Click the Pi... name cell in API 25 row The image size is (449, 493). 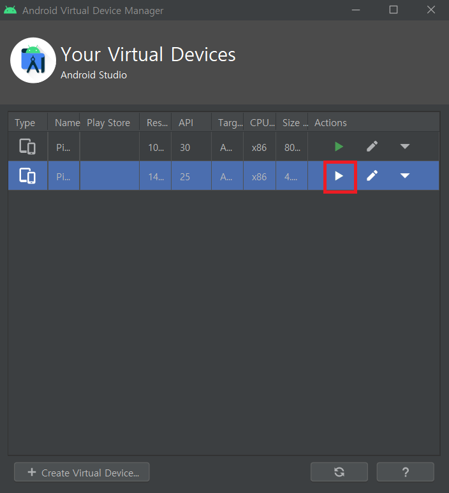point(64,176)
